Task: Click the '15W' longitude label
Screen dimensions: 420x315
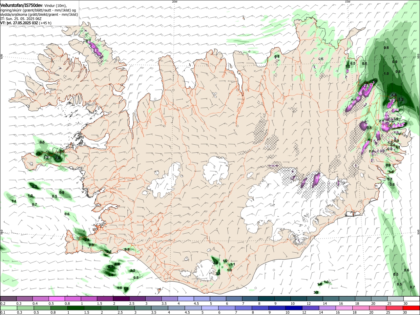Action: [x=347, y=2]
